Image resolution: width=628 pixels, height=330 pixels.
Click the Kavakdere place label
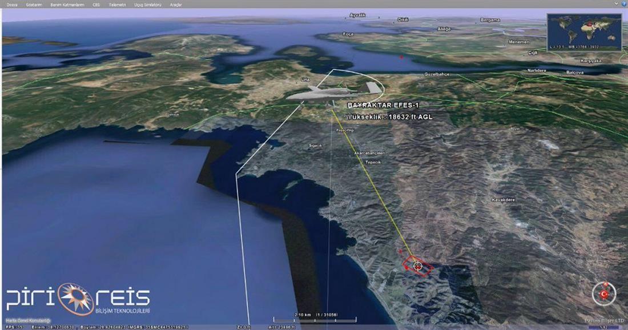pos(504,200)
